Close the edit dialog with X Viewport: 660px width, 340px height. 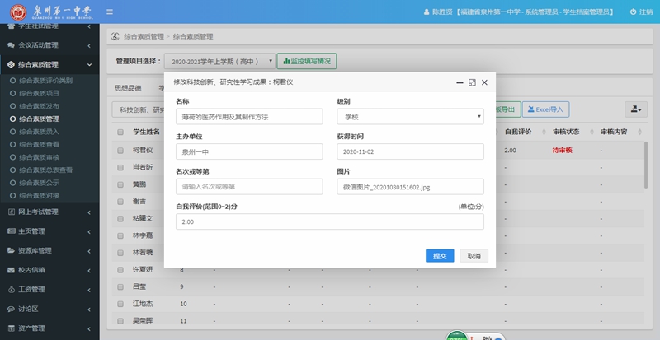pyautogui.click(x=485, y=82)
